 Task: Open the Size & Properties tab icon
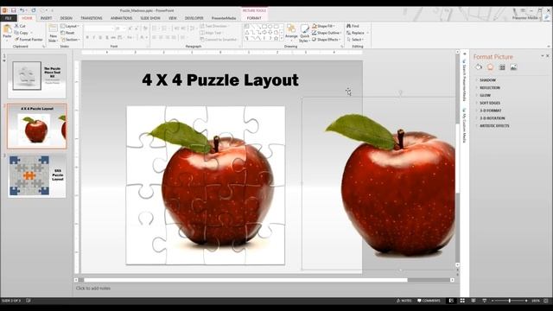502,67
